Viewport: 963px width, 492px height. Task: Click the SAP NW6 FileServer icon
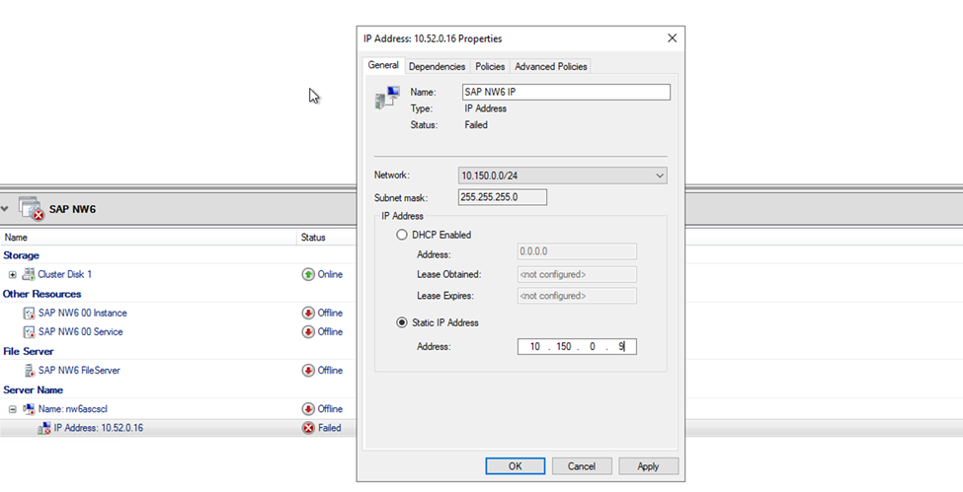[x=29, y=371]
